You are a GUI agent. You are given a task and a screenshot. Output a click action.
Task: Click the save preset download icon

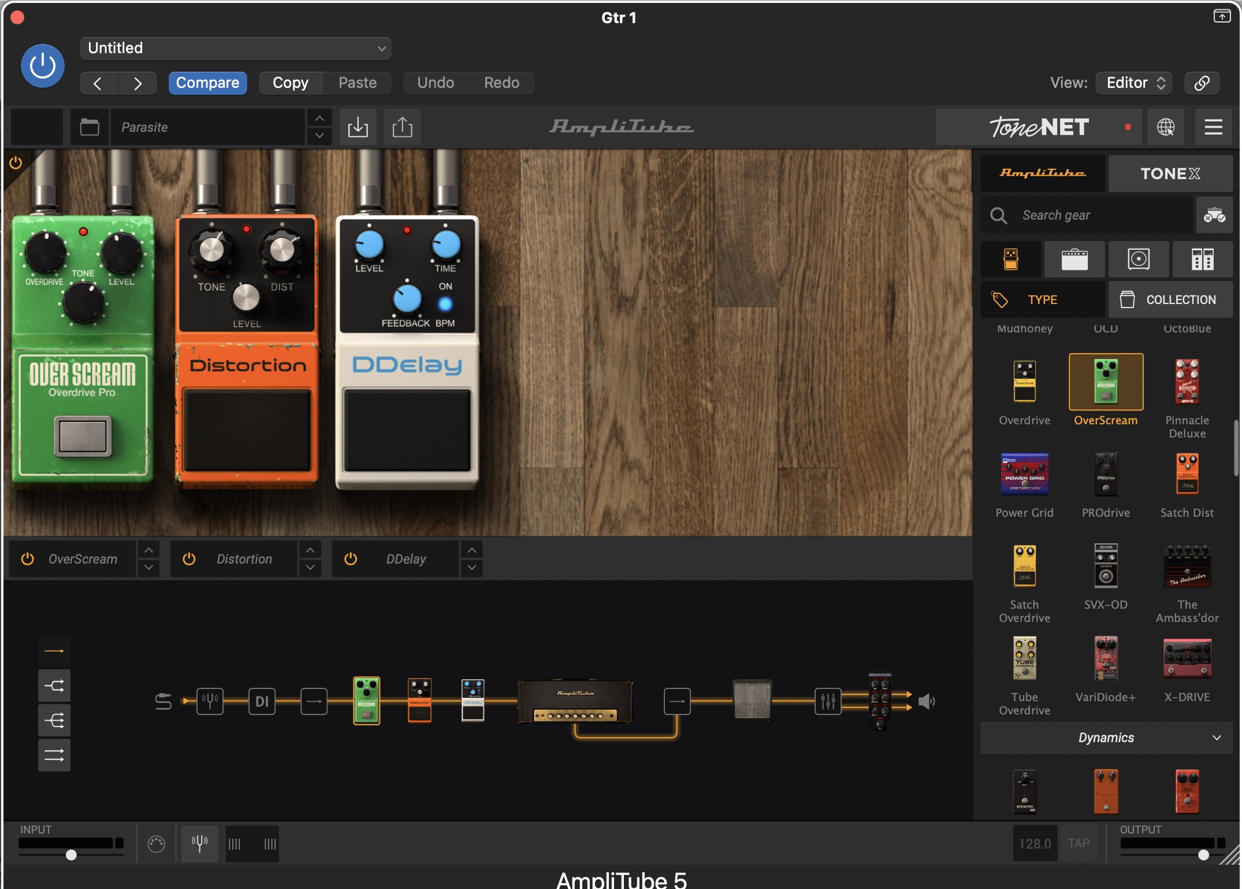coord(358,127)
